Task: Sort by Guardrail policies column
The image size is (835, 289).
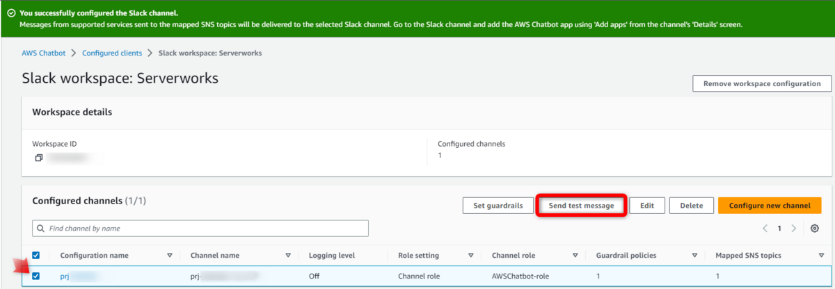Action: [694, 255]
